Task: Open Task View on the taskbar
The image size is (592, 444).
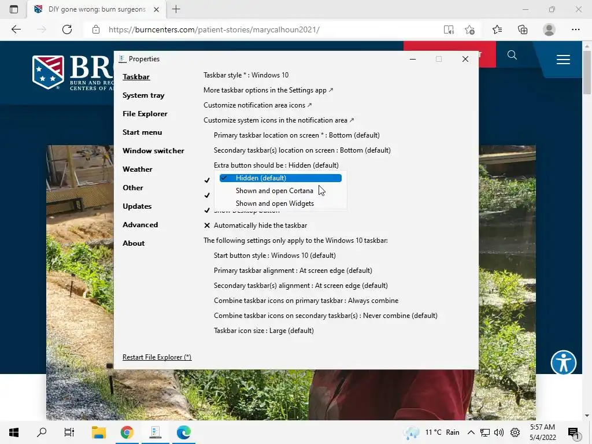Action: pyautogui.click(x=69, y=432)
